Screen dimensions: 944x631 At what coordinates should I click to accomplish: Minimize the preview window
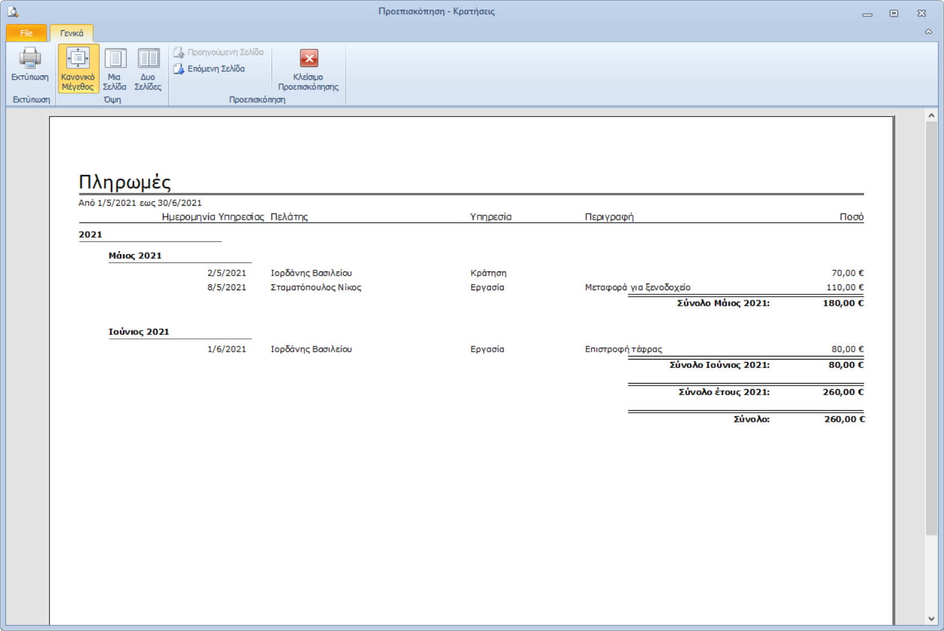tap(867, 13)
